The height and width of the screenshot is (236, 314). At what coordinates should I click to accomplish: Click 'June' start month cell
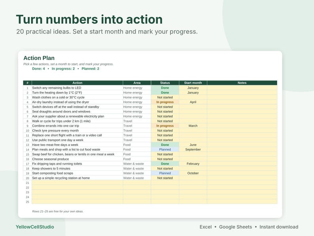tap(193, 145)
